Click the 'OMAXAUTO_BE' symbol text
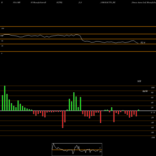This screenshot has height=156, width=156. click(108, 2)
